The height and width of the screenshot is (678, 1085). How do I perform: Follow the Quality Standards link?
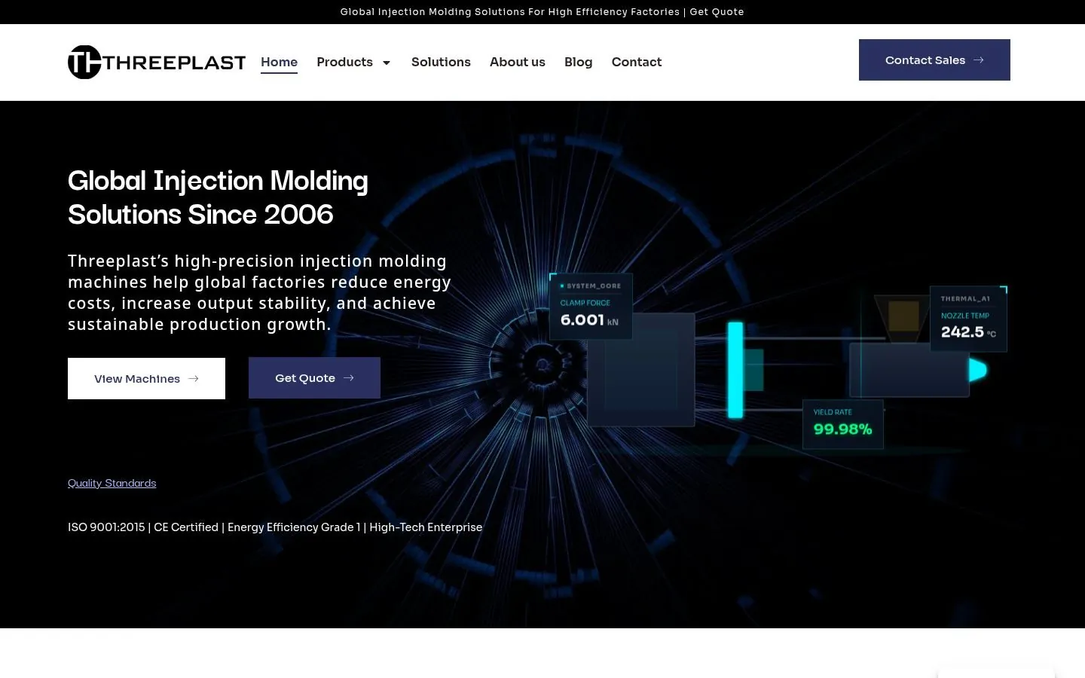112,483
